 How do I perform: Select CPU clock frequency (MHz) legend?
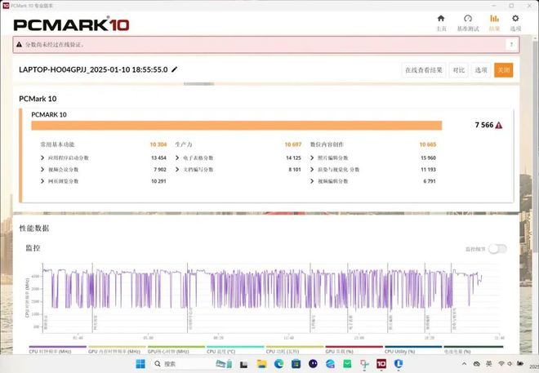tap(57, 349)
